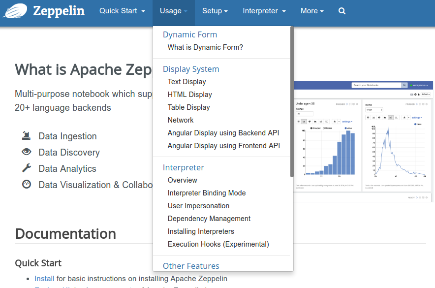Click the Other Features section header

[x=191, y=266]
